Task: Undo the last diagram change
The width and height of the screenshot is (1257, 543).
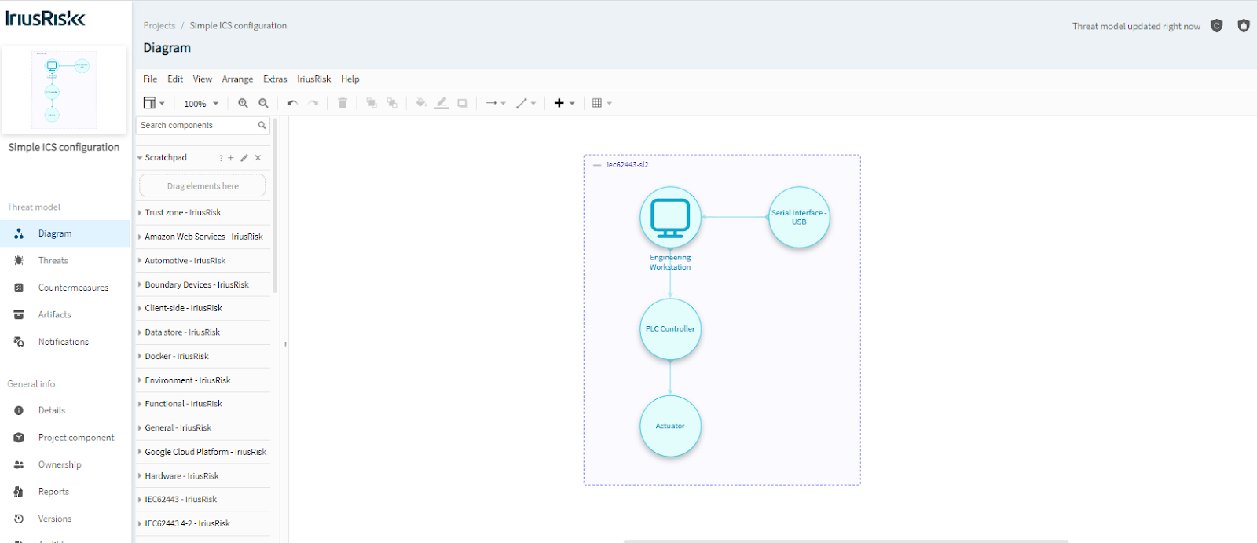Action: (x=292, y=103)
